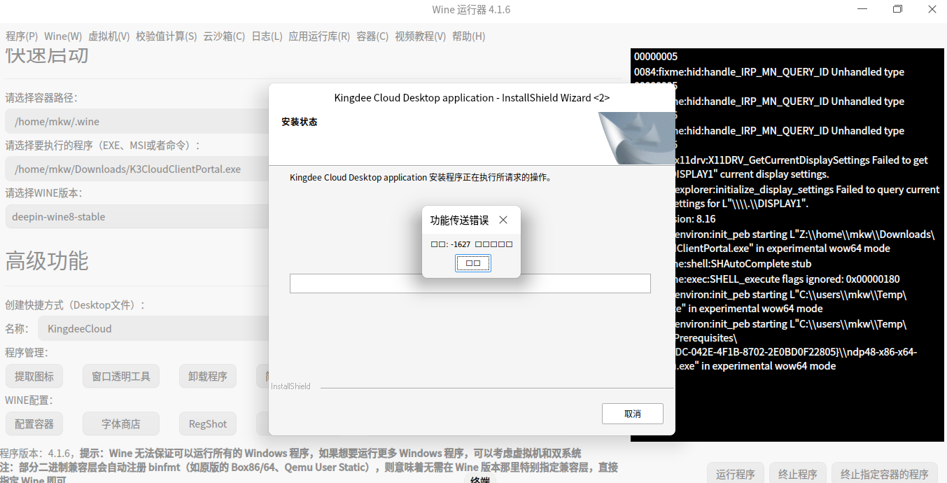Click the 卸载程序 button
Image resolution: width=947 pixels, height=483 pixels.
pos(208,376)
